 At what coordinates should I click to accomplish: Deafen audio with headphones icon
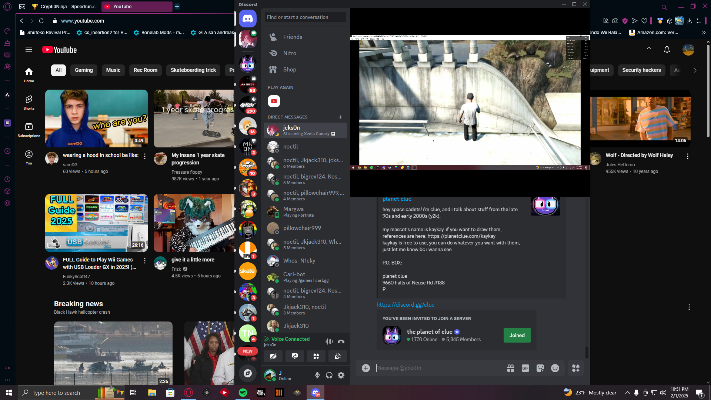tap(329, 375)
